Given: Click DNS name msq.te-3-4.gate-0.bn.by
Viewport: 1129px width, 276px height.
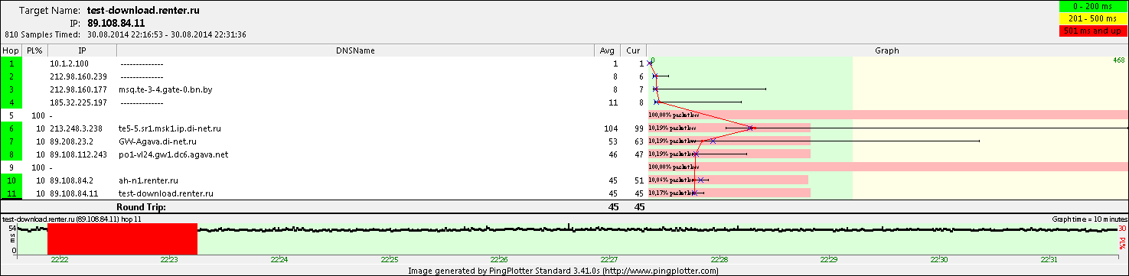Looking at the screenshot, I should pyautogui.click(x=166, y=89).
